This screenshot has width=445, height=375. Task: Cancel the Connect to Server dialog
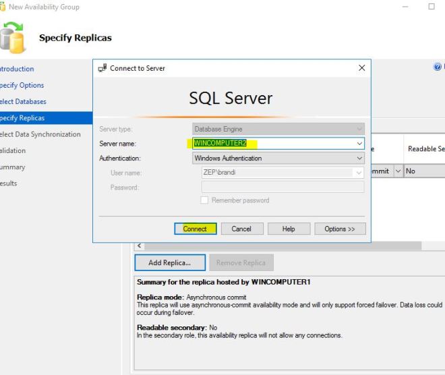241,229
